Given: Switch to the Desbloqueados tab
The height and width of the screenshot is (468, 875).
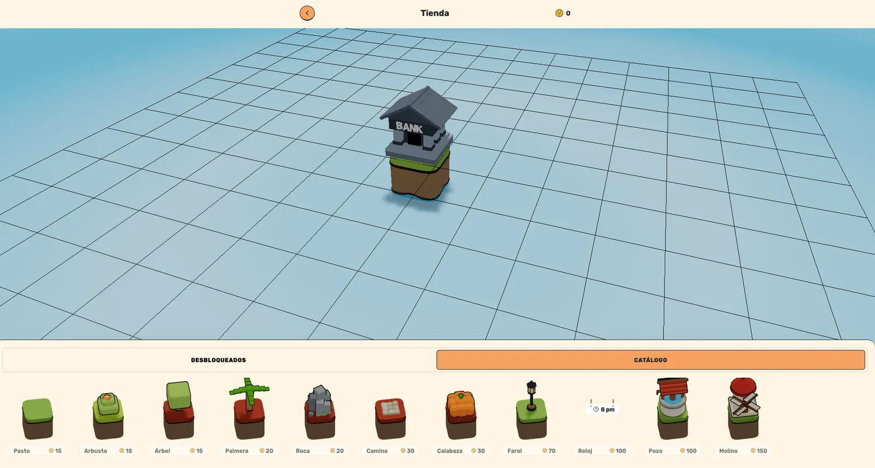Looking at the screenshot, I should [x=219, y=360].
